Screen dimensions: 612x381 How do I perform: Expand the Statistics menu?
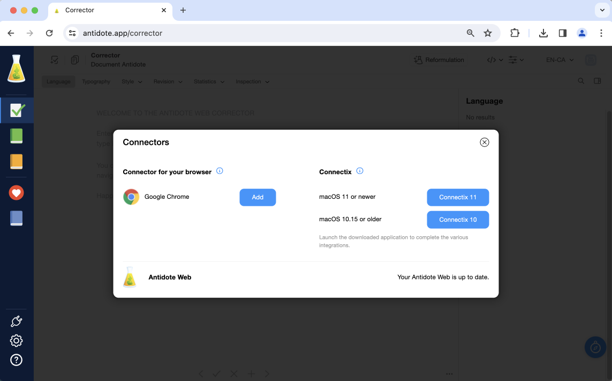[x=209, y=81]
